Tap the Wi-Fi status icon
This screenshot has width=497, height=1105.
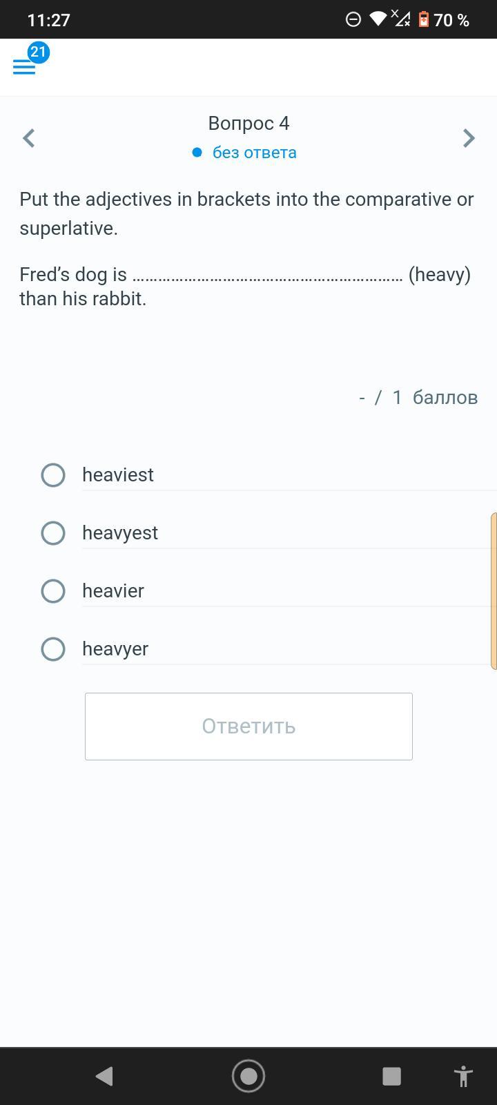click(378, 19)
